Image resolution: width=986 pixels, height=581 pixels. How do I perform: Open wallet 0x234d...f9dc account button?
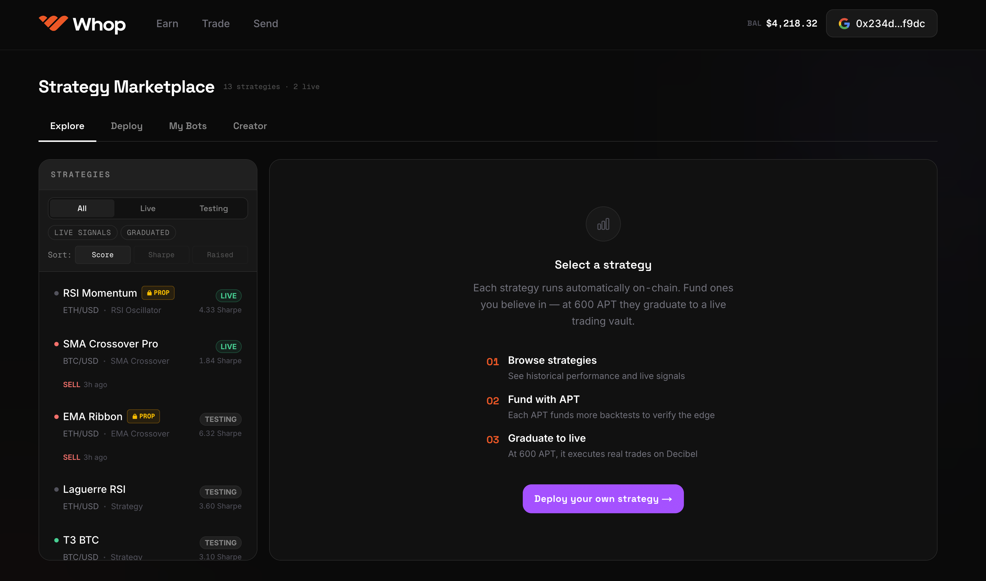pos(882,23)
